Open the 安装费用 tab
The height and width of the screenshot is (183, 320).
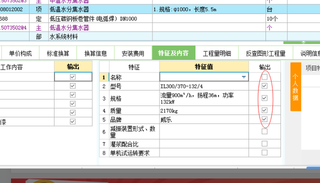[133, 53]
